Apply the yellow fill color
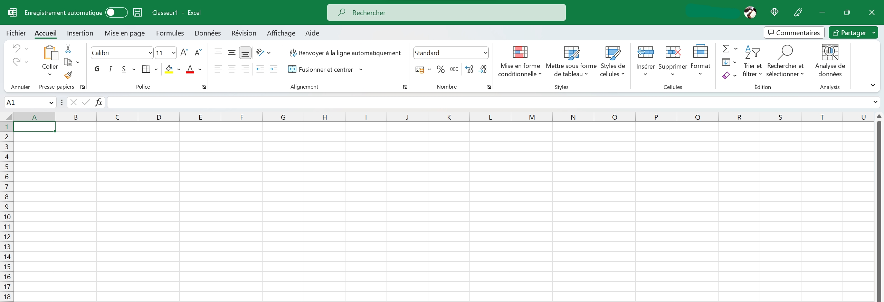The image size is (884, 302). point(169,69)
